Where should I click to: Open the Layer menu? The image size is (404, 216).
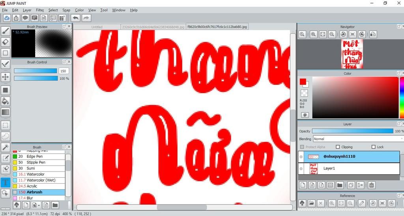click(27, 10)
